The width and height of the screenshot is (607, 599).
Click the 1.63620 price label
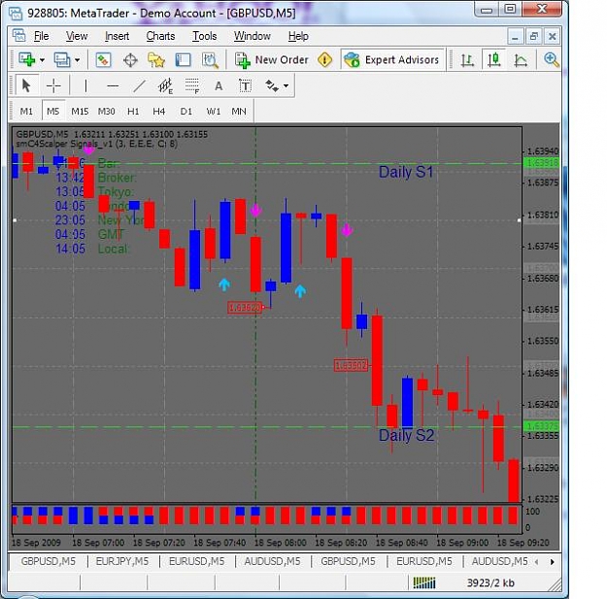pyautogui.click(x=245, y=308)
